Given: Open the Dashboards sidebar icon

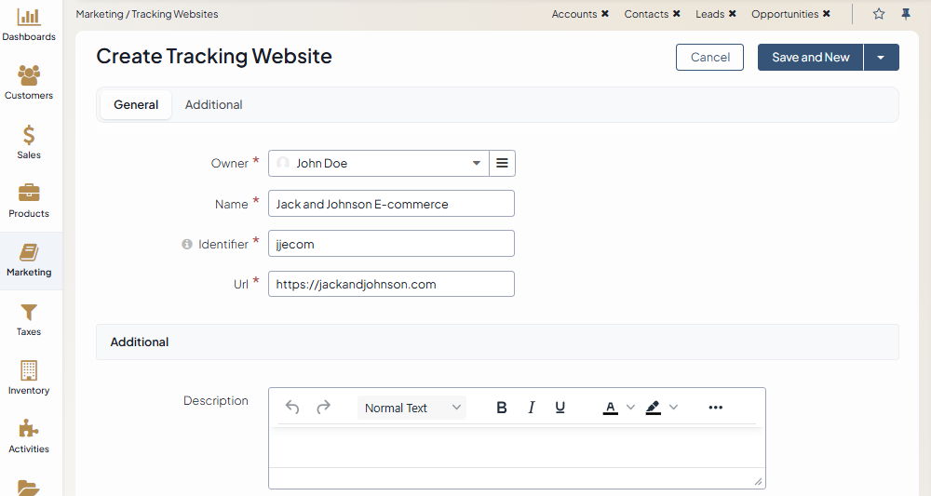Looking at the screenshot, I should coord(29,19).
